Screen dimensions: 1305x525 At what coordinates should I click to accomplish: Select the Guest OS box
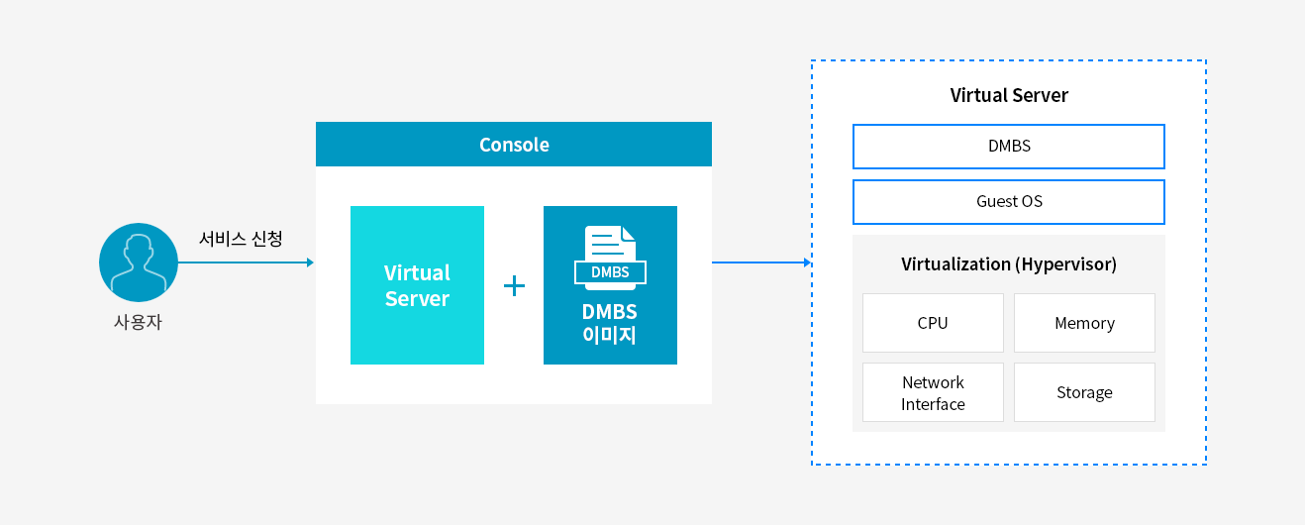1008,202
